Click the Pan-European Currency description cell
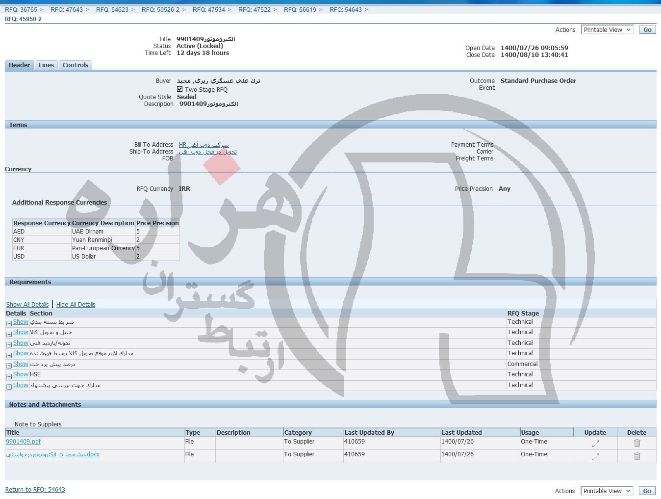 103,248
